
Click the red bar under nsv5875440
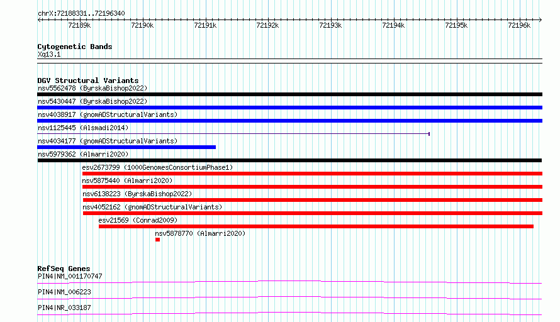click(x=312, y=187)
